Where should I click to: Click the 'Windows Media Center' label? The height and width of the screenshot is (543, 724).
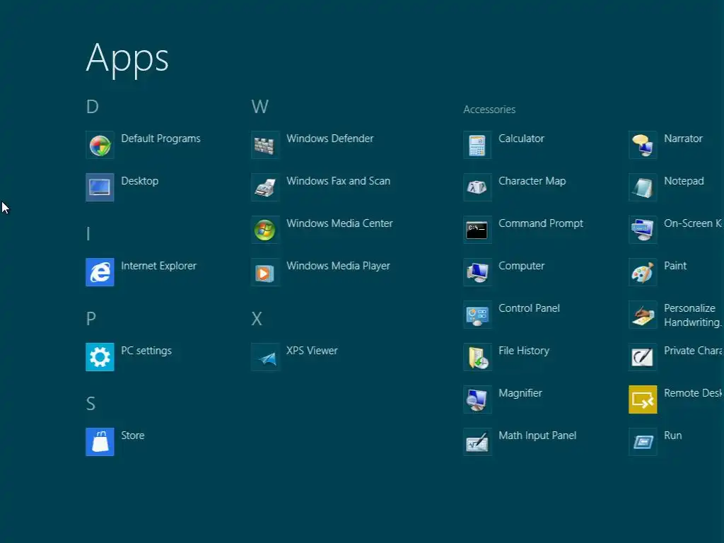point(339,223)
